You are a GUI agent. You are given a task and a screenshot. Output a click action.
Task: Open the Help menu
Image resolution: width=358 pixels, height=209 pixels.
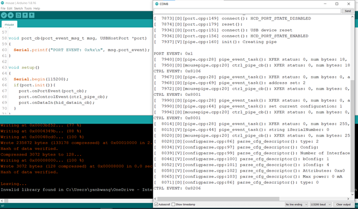37,9
